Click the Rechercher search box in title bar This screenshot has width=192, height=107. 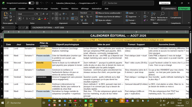[x=128, y=3]
